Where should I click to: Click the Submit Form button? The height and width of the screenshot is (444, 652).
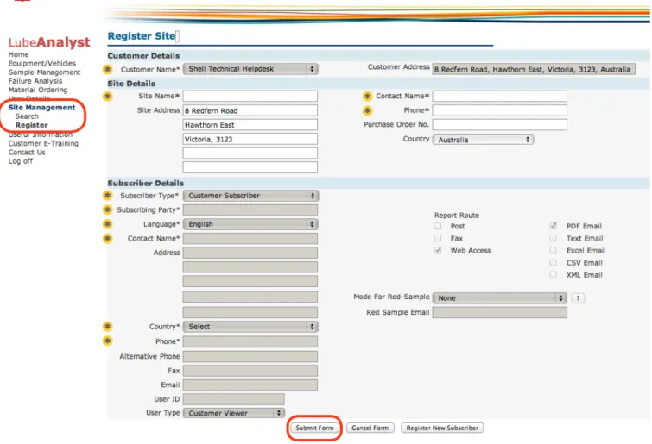click(x=314, y=428)
